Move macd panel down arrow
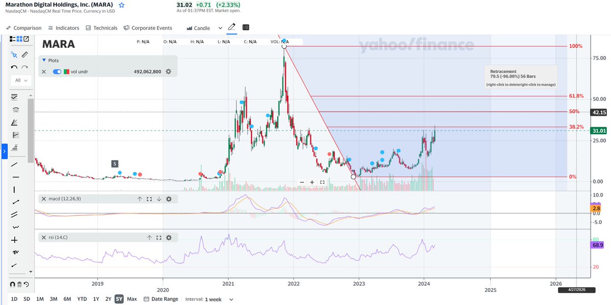 pyautogui.click(x=159, y=199)
